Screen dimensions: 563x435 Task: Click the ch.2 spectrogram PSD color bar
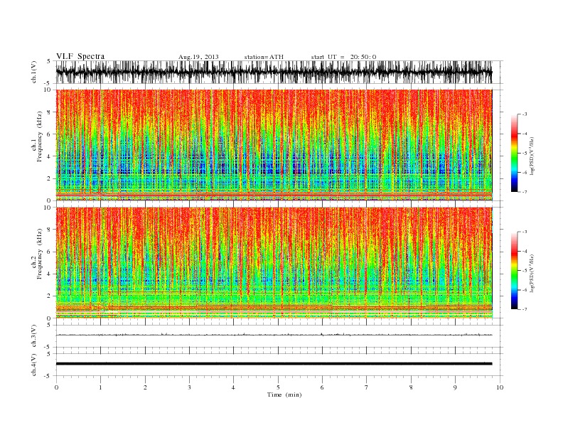pyautogui.click(x=514, y=270)
